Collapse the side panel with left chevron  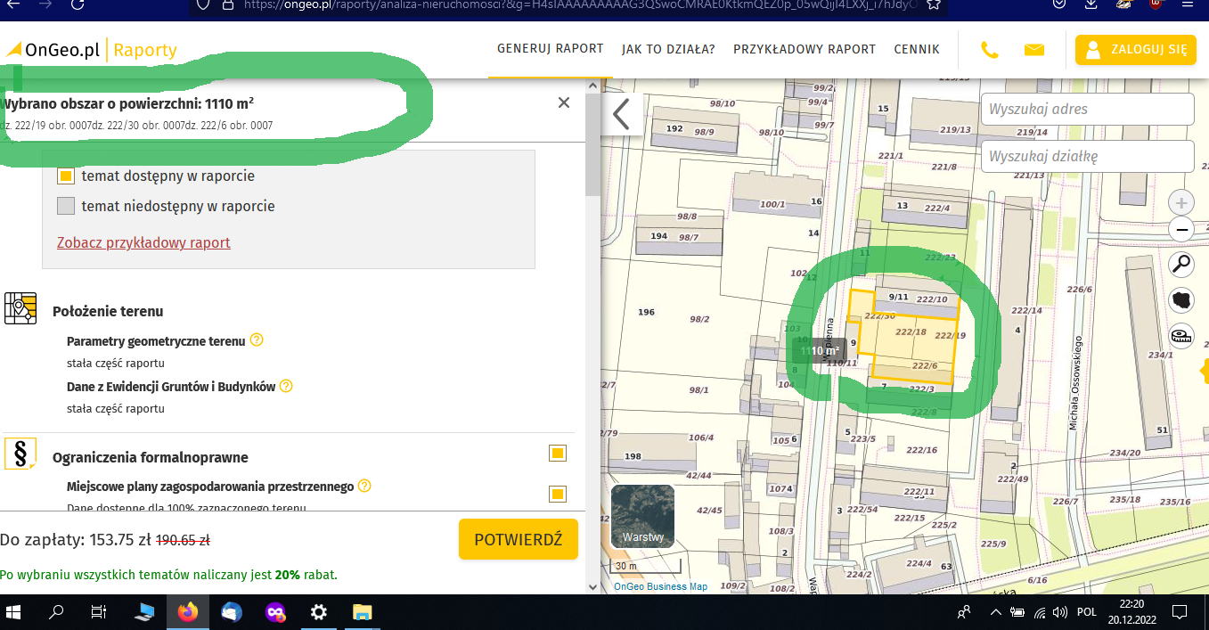[621, 114]
